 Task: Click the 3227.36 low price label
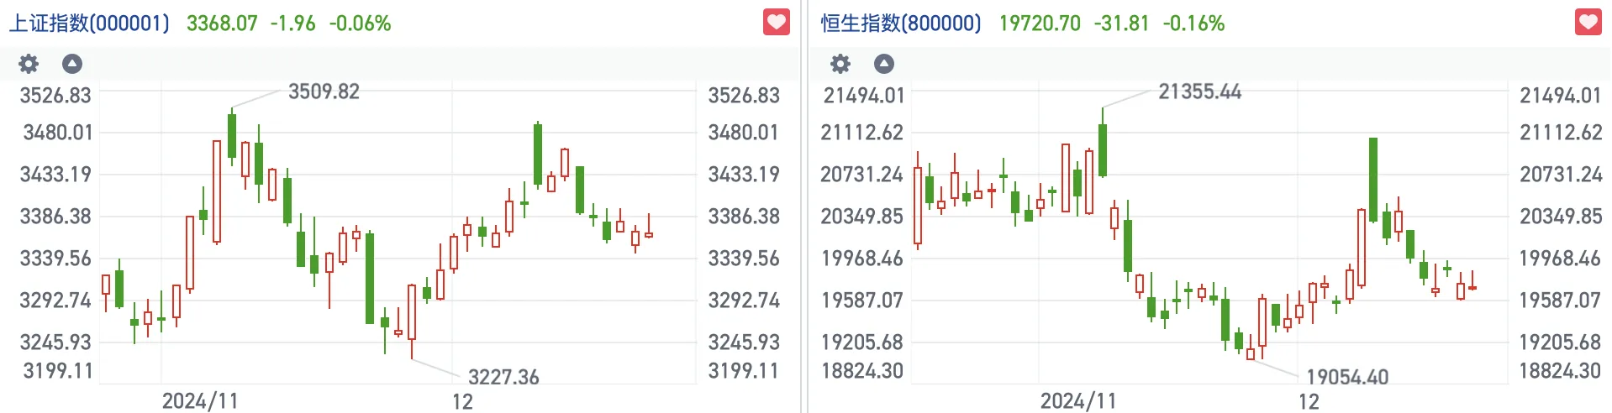click(x=503, y=377)
